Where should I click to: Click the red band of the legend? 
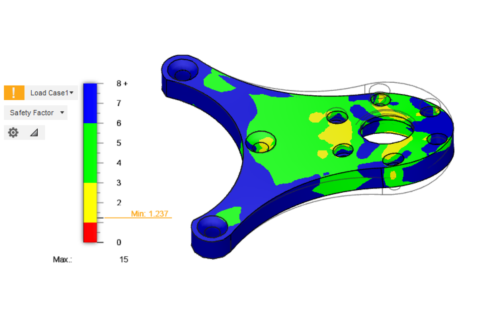point(90,232)
